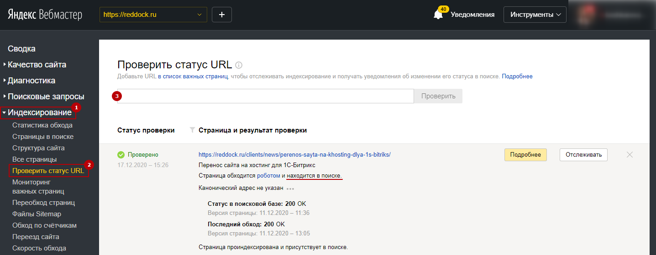The image size is (656, 255).
Task: Click the filter funnel icon in table header
Action: [x=192, y=130]
